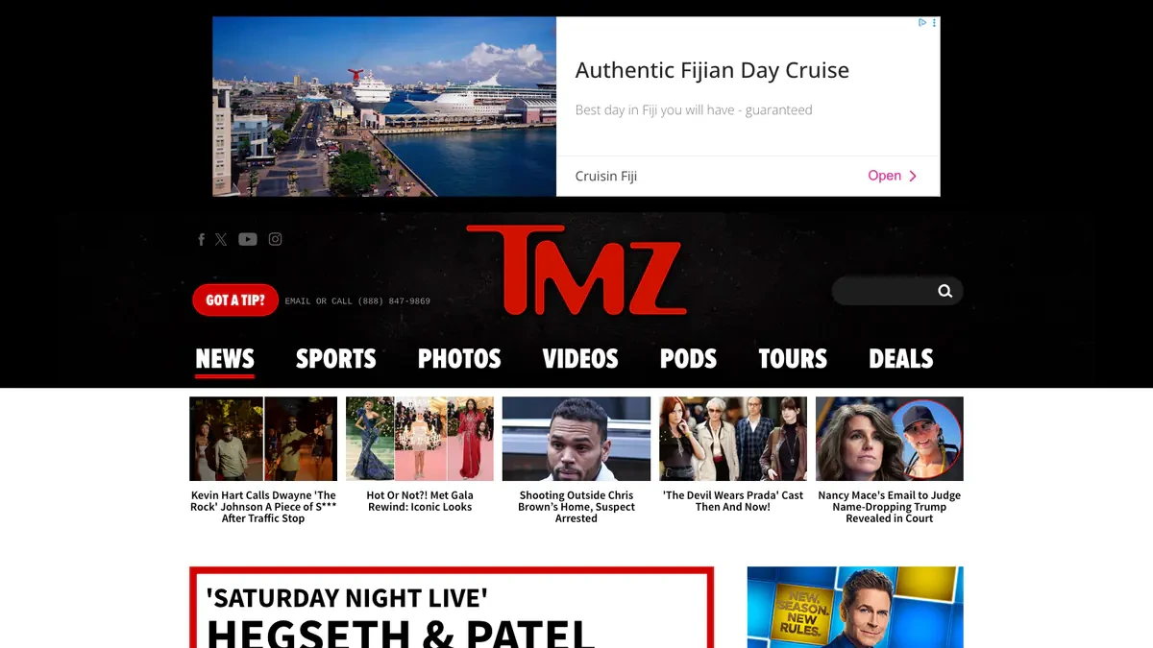Select the DEALS tab
1153x648 pixels.
point(901,359)
